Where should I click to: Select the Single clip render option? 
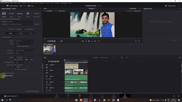15,29
